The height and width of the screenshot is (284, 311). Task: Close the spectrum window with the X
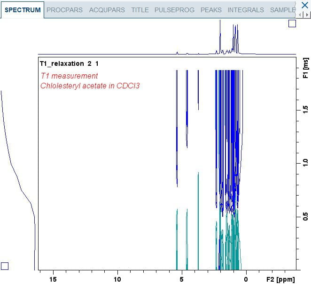pos(304,6)
